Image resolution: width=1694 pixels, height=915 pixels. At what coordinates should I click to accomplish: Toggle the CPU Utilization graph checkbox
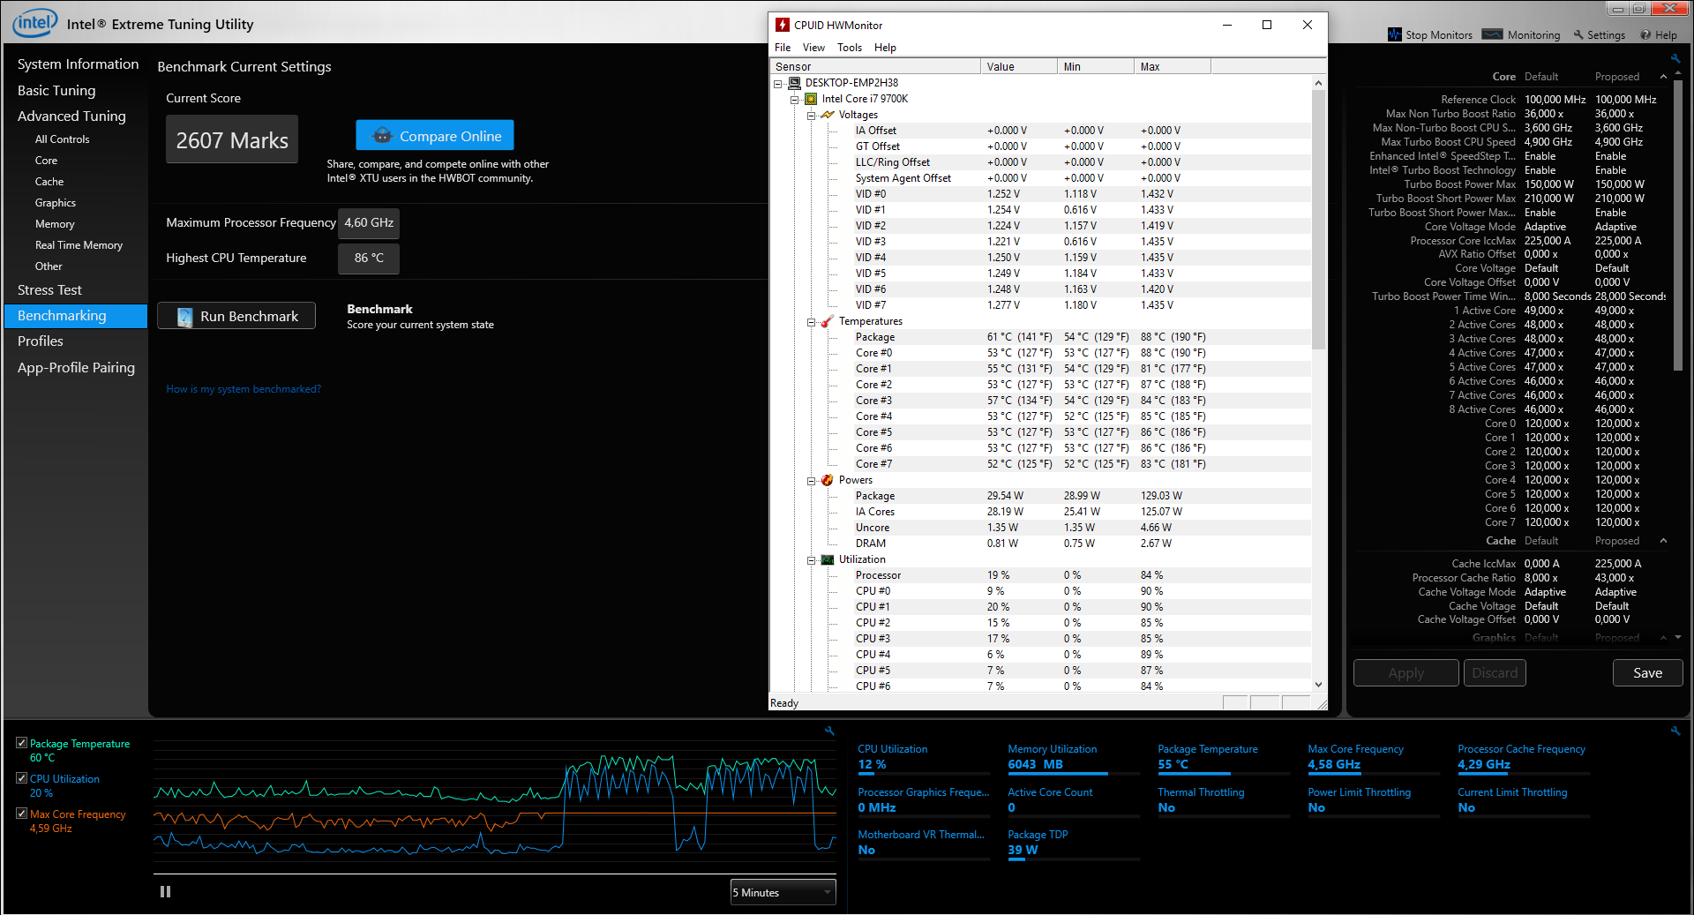(22, 778)
